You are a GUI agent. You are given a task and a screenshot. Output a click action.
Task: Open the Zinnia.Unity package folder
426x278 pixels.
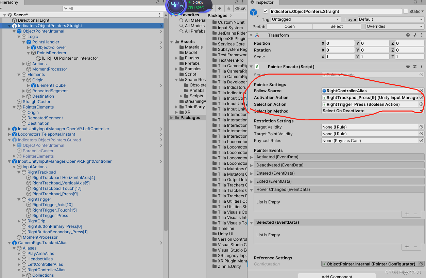[229, 266]
